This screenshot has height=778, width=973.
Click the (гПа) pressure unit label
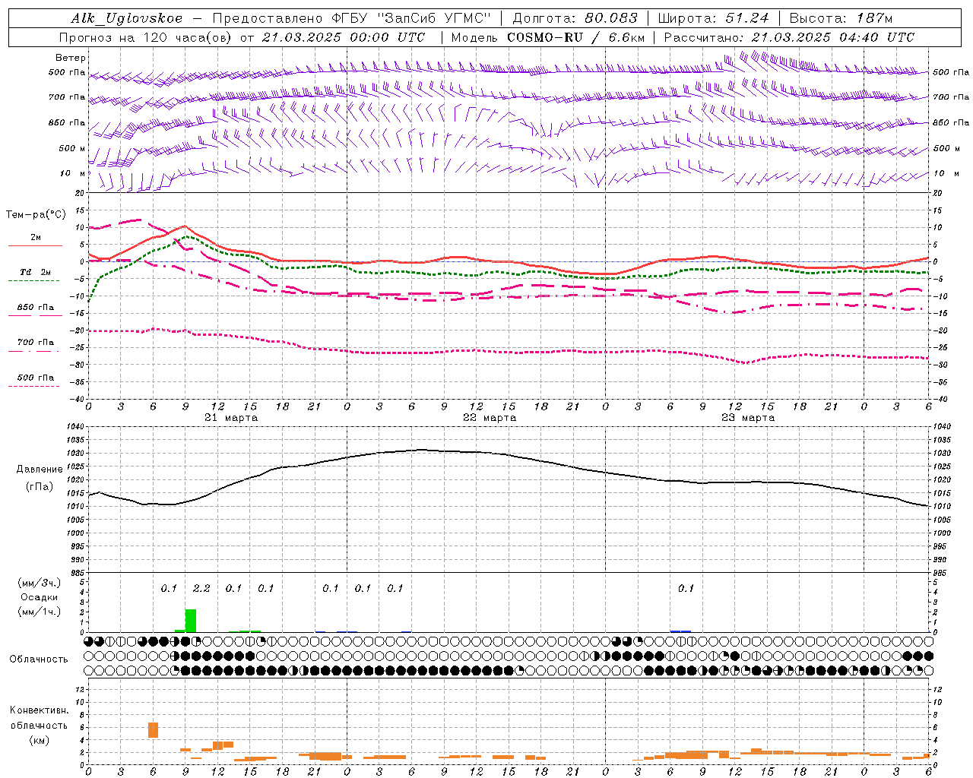click(40, 487)
